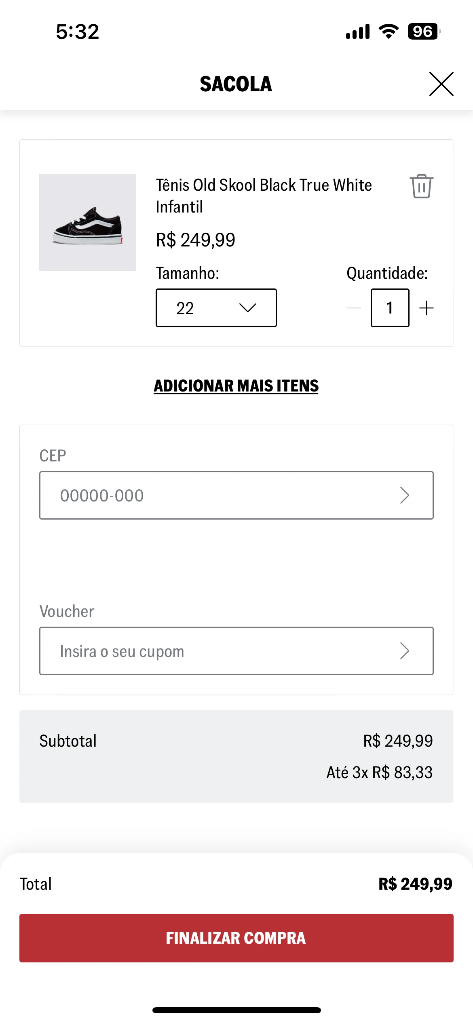Focus the CEP postal code field

point(236,495)
